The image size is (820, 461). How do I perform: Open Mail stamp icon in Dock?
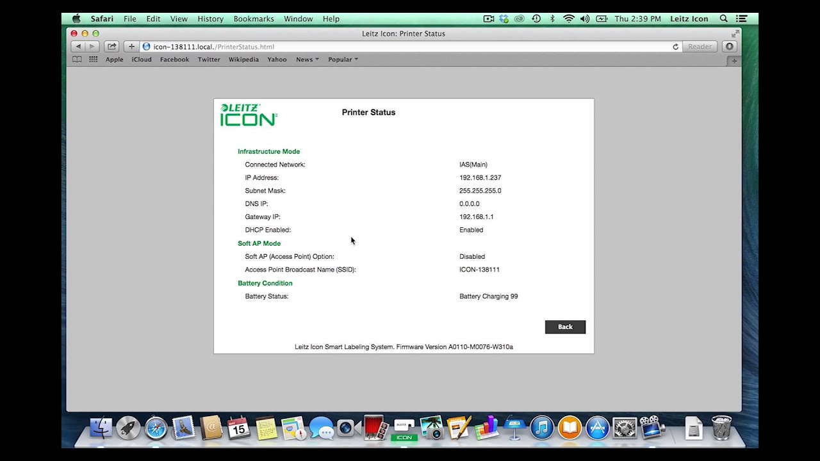pos(183,428)
